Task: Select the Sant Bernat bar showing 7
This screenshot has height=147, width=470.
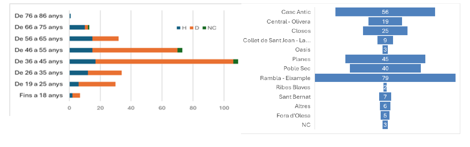Action: click(x=385, y=97)
